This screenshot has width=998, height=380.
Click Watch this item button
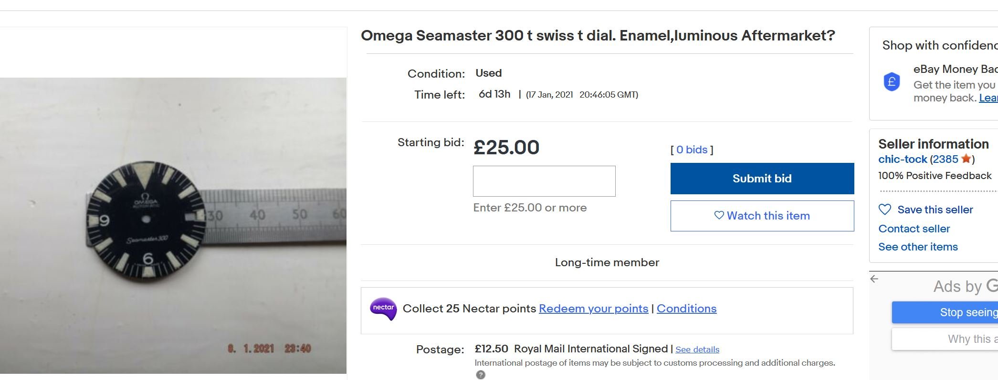coord(762,216)
